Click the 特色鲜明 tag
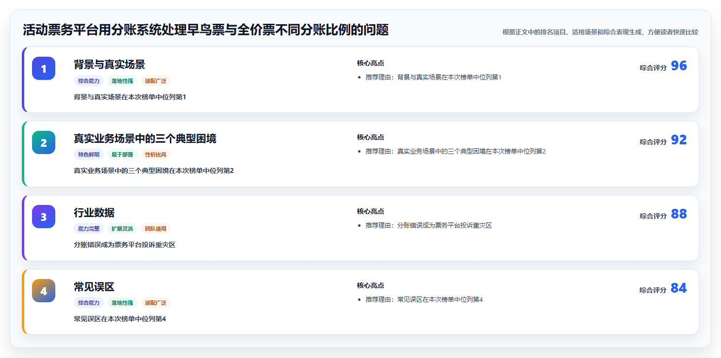This screenshot has height=358, width=721. tap(89, 155)
